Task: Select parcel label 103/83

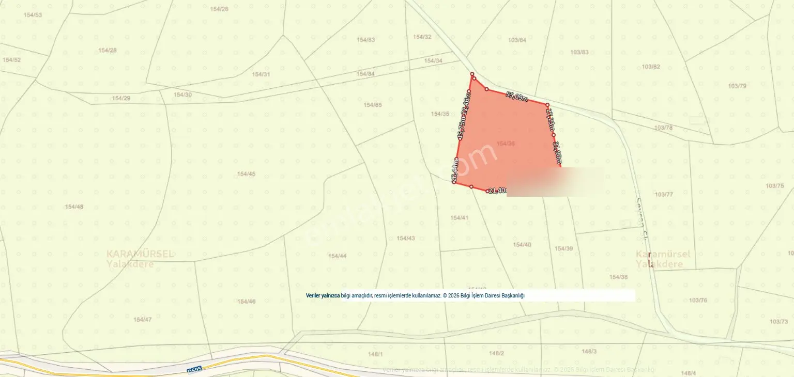Action: pos(579,52)
